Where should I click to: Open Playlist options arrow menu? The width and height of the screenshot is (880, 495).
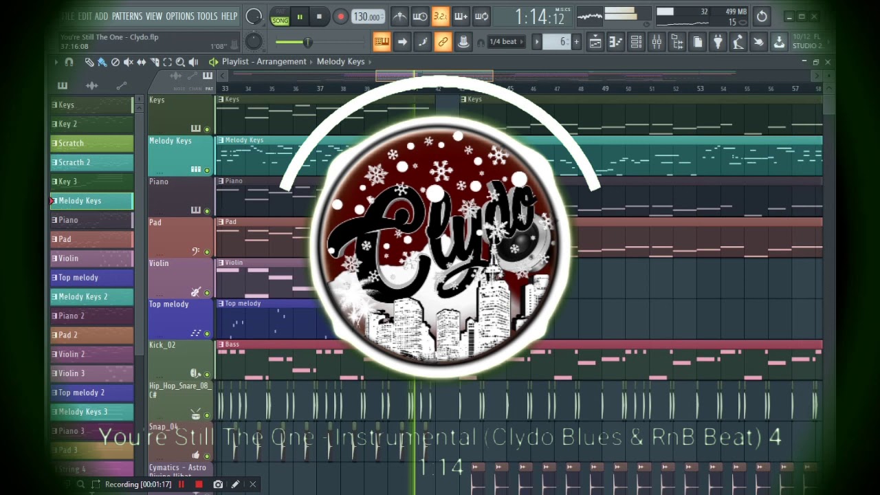pos(56,62)
